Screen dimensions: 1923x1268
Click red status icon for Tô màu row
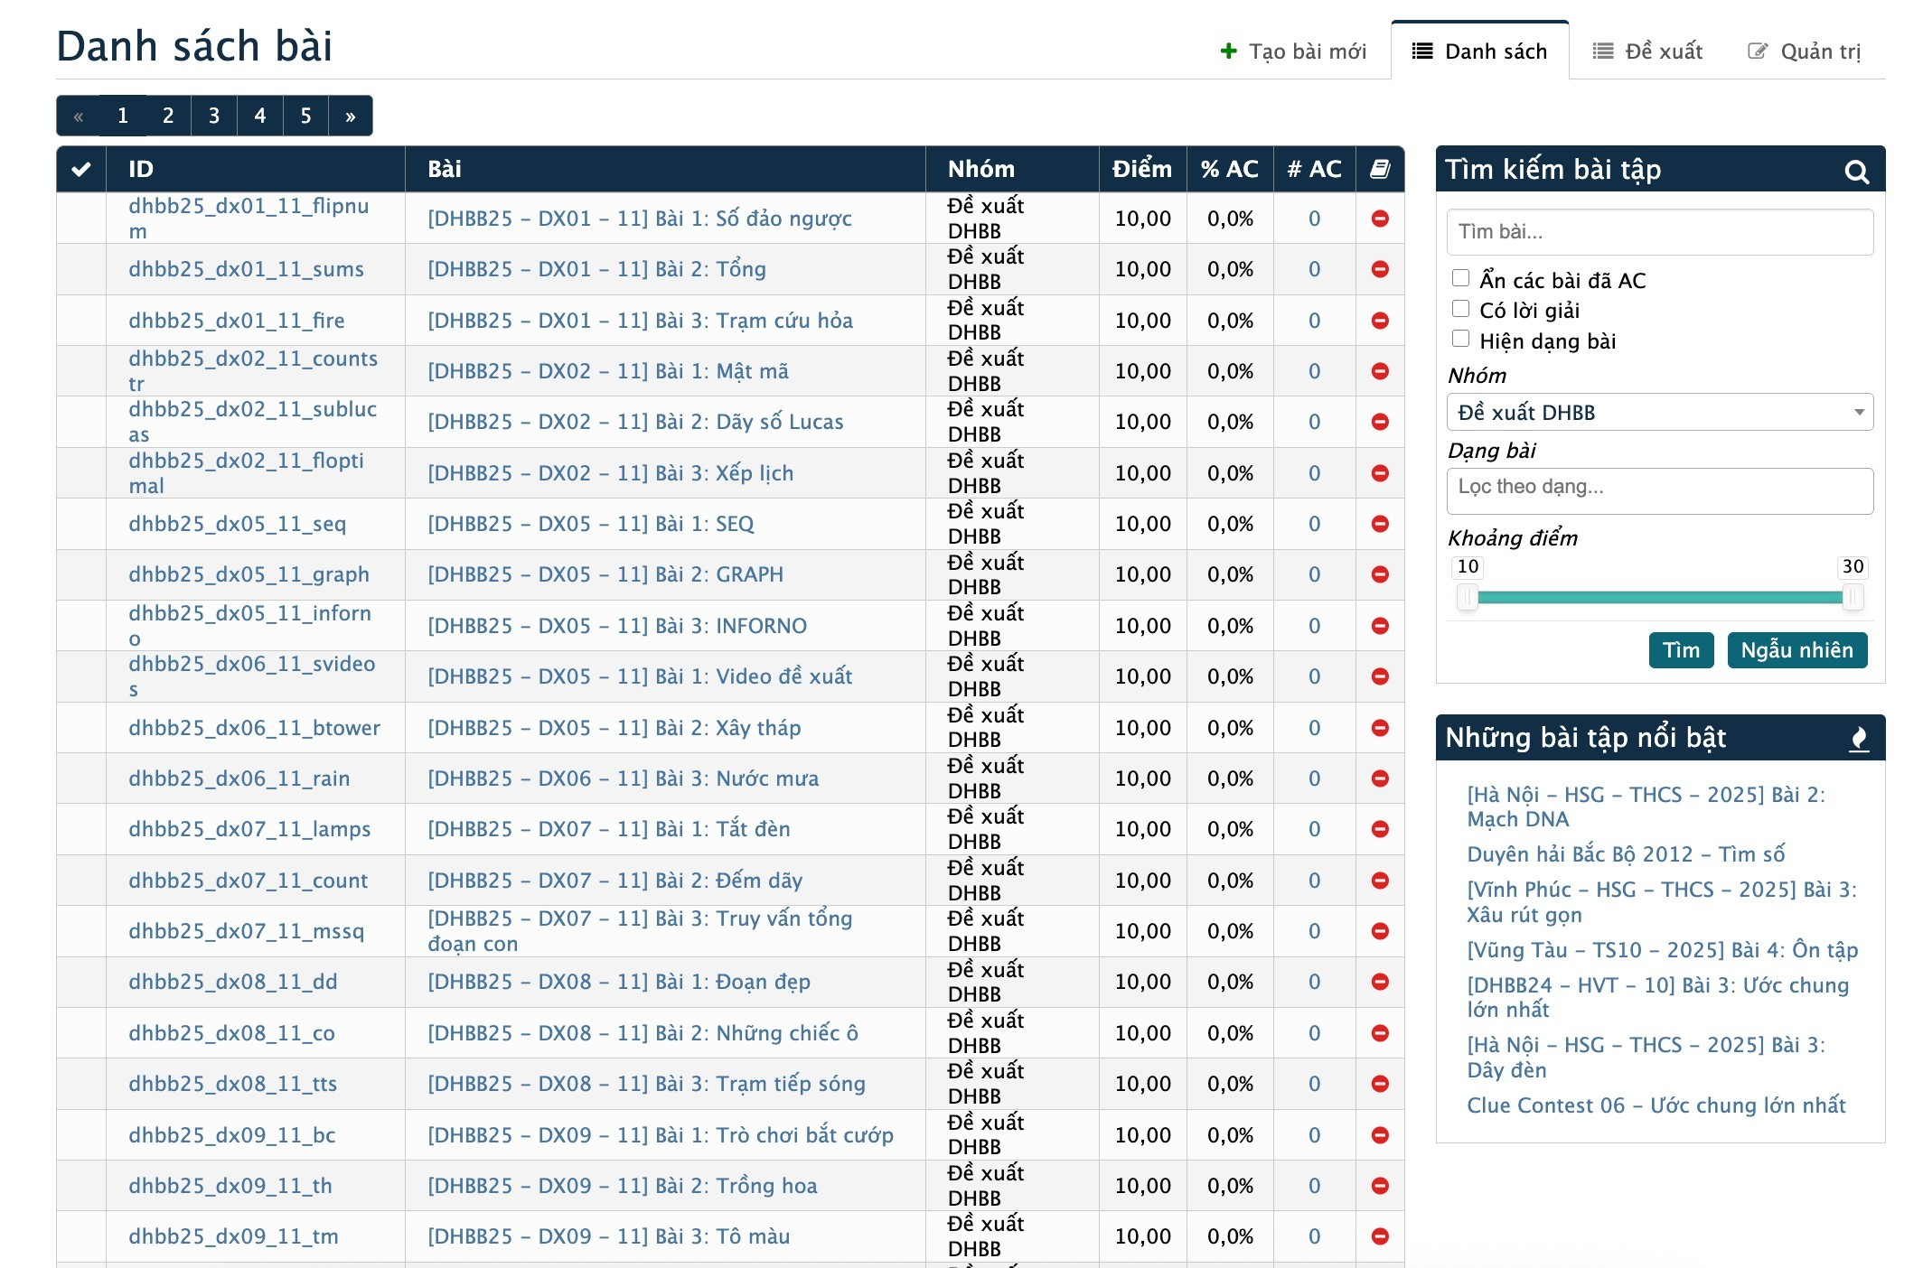click(x=1380, y=1236)
